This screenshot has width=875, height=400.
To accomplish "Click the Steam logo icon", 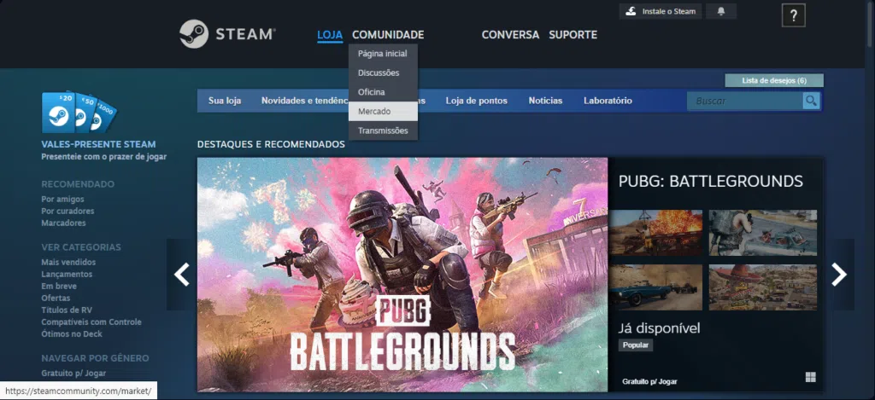I will 194,34.
